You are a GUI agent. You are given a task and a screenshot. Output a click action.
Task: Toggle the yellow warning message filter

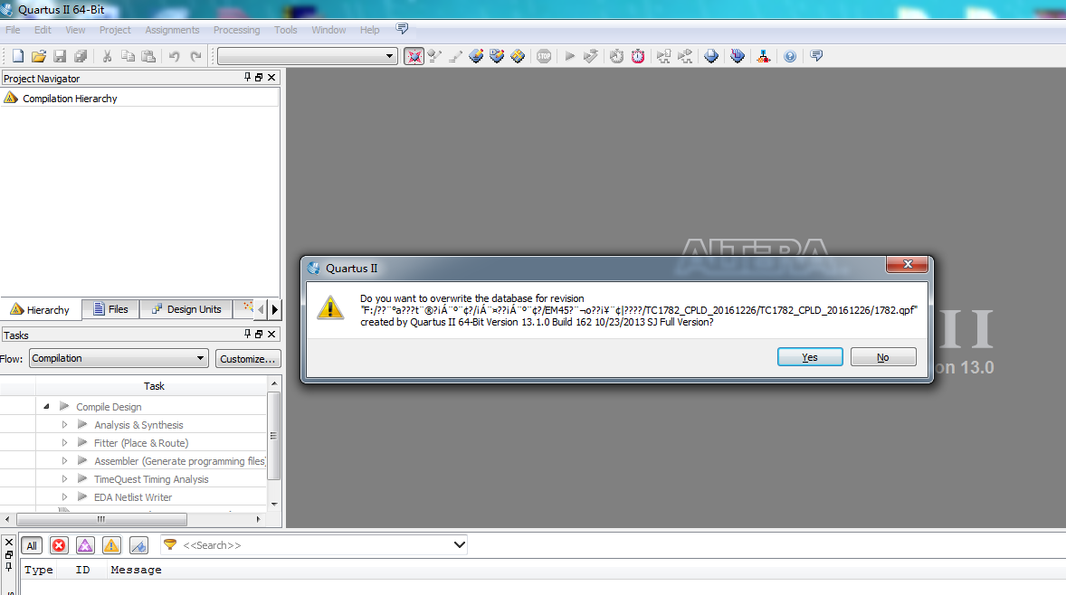pyautogui.click(x=111, y=545)
